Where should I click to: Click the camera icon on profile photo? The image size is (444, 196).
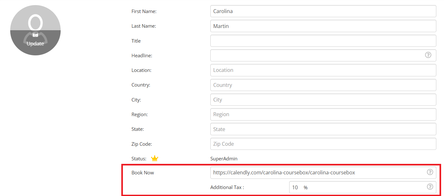click(35, 35)
